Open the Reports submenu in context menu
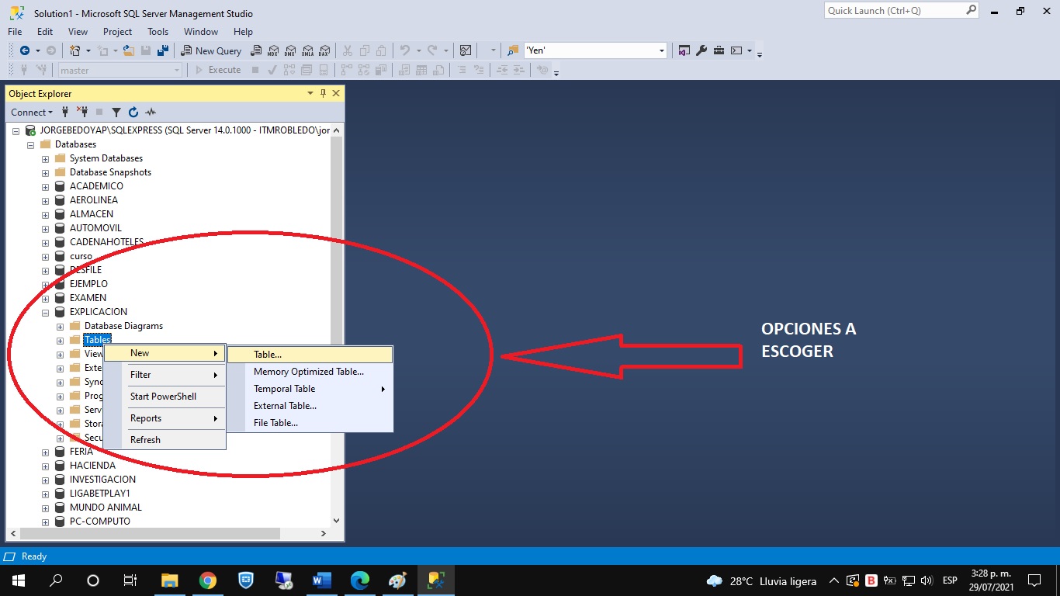1060x596 pixels. click(165, 418)
